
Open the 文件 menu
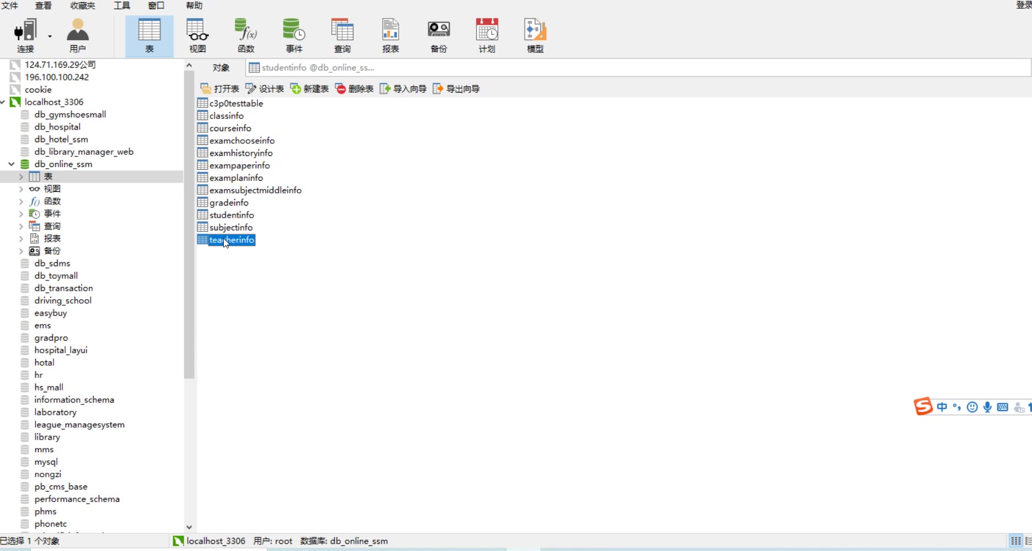tap(10, 6)
